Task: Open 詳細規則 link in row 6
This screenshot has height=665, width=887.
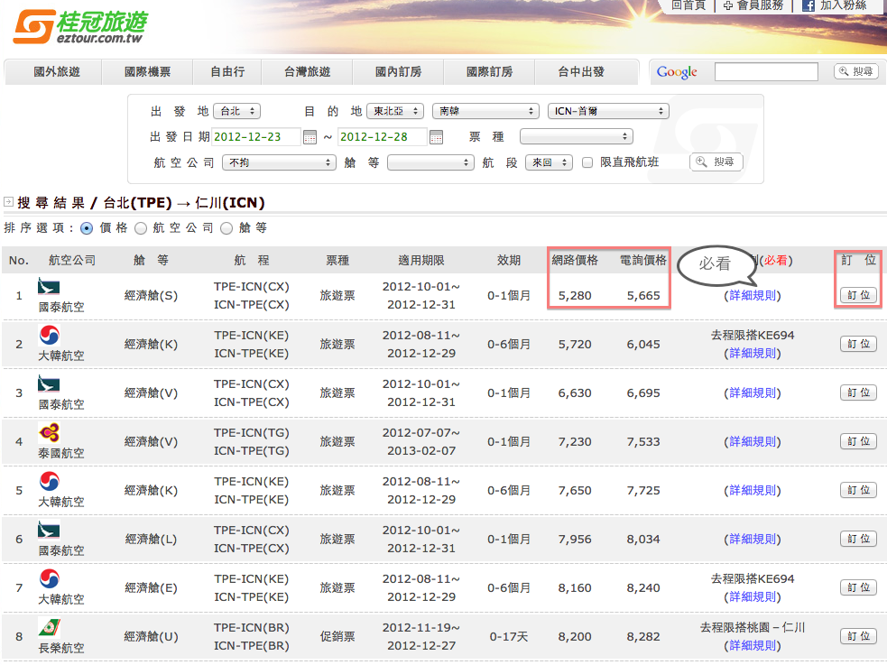Action: pos(753,539)
